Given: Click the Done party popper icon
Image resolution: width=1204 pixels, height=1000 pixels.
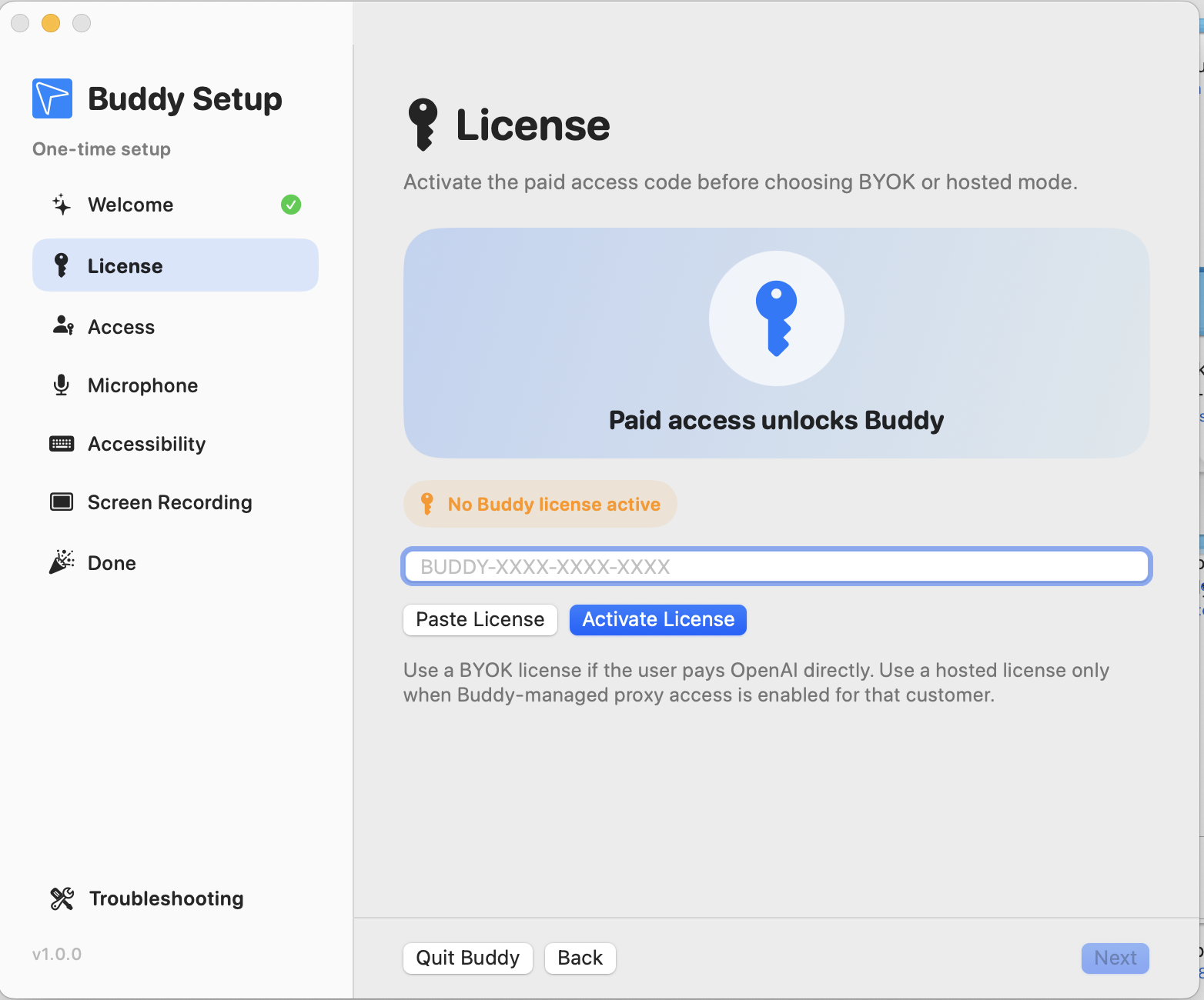Looking at the screenshot, I should point(62,562).
